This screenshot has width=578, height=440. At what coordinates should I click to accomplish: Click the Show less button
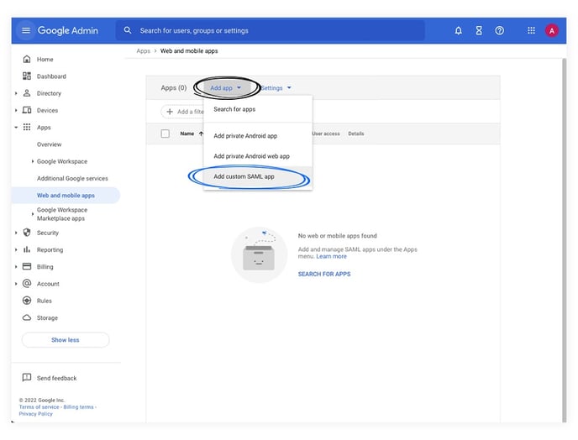point(66,339)
